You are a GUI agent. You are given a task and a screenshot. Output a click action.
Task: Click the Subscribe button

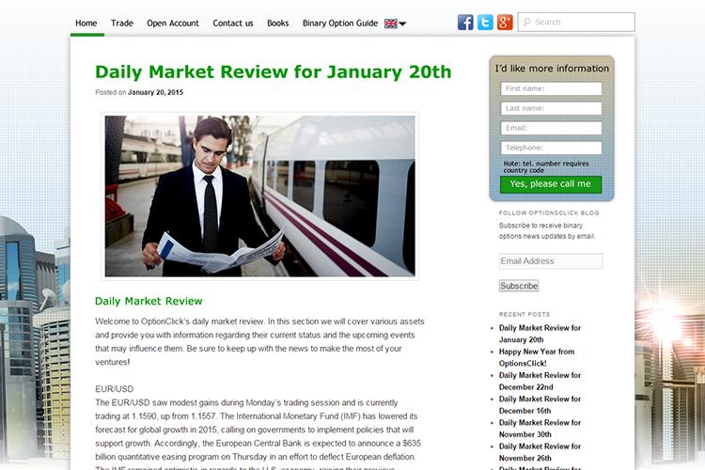pyautogui.click(x=519, y=286)
